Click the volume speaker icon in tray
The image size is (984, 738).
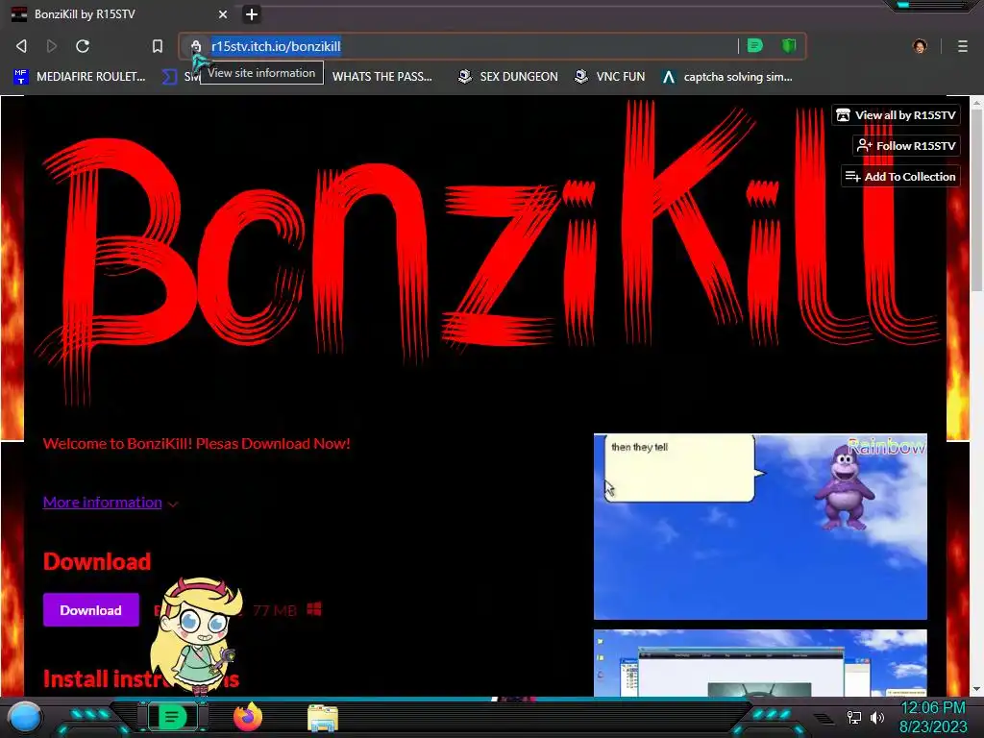click(876, 717)
